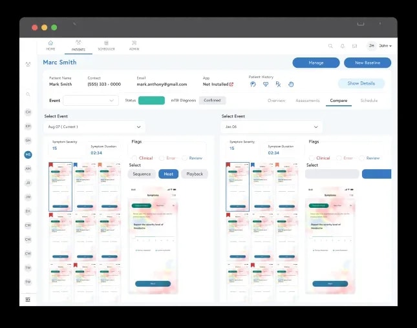The height and width of the screenshot is (328, 417).
Task: Select the JW patient avatar in the sidebar
Action: pyautogui.click(x=28, y=197)
